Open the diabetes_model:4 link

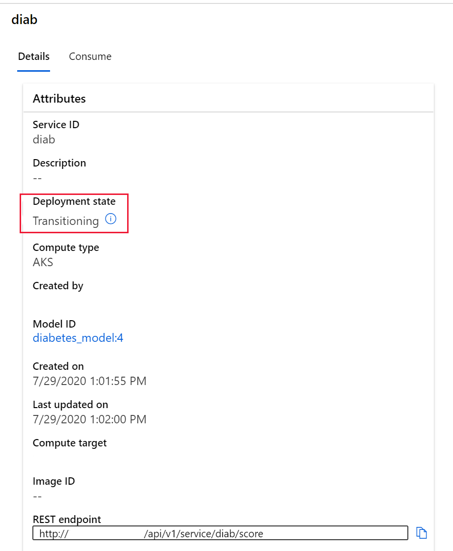point(78,338)
